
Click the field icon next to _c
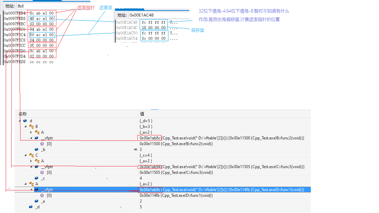pos(36,178)
